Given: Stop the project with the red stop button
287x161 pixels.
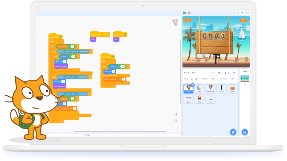Looking at the screenshot, I should coord(189,13).
